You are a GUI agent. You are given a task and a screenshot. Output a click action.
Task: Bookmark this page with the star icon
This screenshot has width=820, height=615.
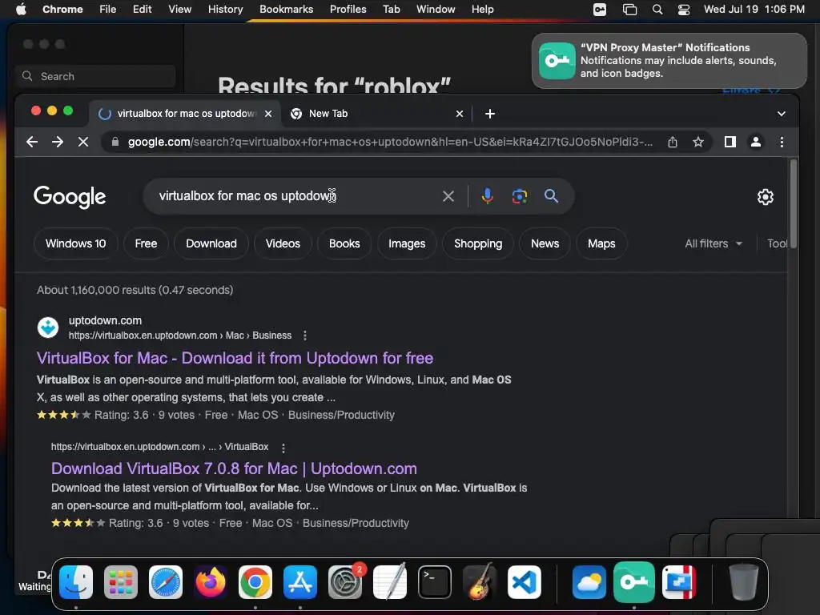[x=698, y=142]
